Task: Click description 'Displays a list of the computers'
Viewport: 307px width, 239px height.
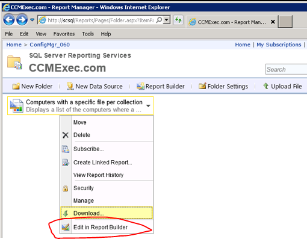Action: (x=84, y=110)
